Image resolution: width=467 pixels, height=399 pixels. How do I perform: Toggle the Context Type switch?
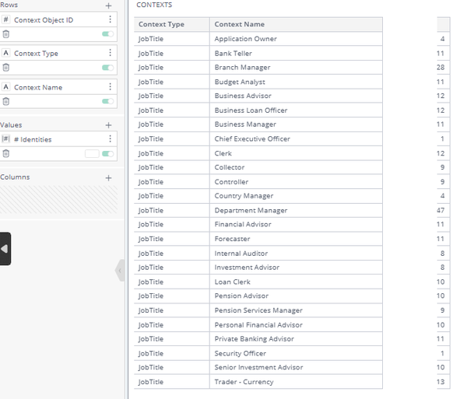107,68
